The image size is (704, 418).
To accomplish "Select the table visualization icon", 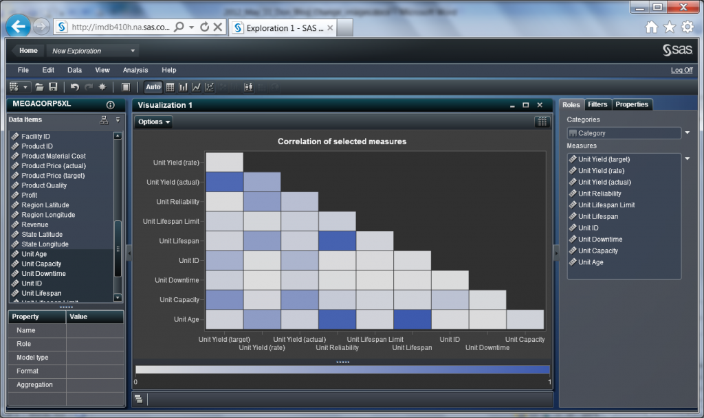I will (170, 87).
